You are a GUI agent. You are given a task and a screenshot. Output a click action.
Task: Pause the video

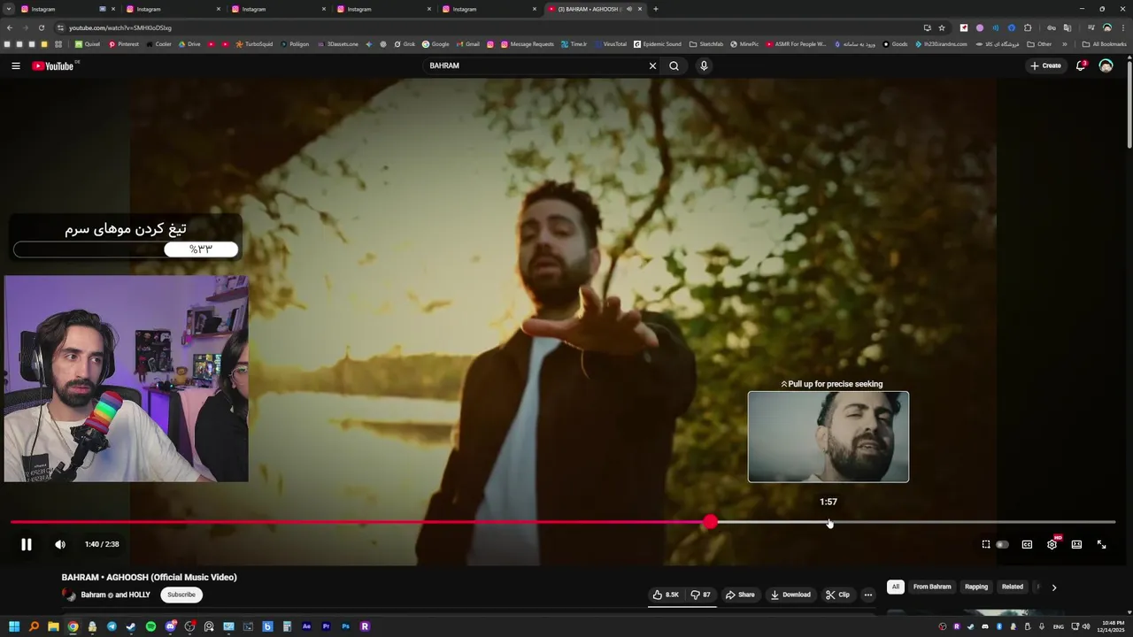pos(27,545)
